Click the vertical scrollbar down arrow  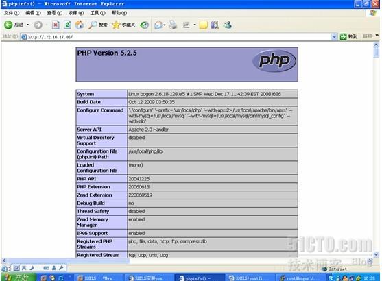tap(376, 255)
